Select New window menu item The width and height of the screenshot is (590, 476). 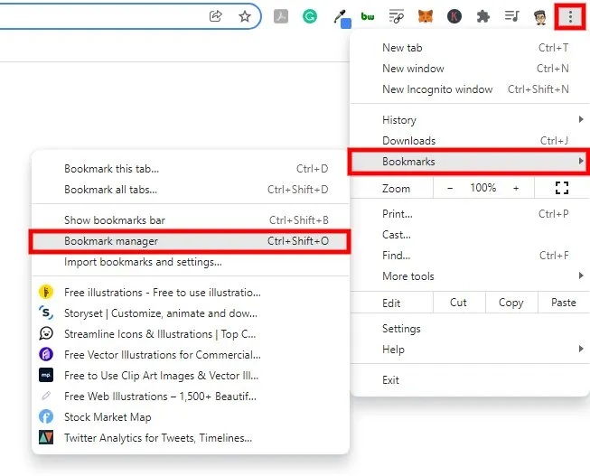click(470, 69)
